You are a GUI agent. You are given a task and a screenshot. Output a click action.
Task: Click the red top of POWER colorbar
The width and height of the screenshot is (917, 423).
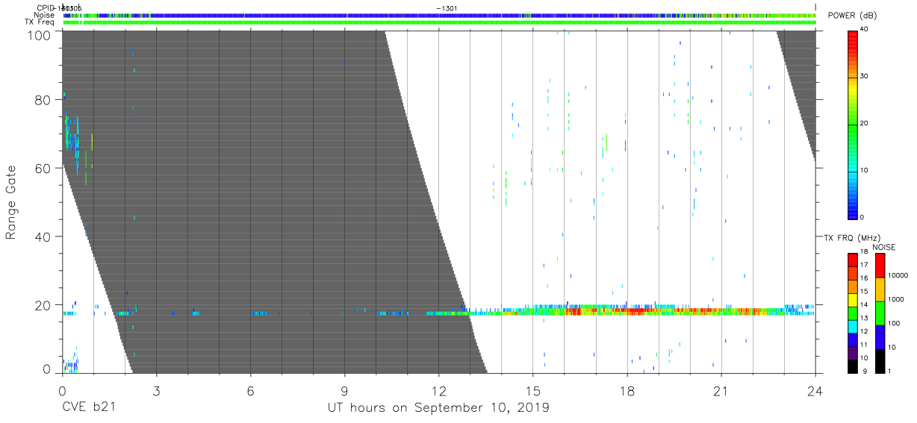point(852,41)
